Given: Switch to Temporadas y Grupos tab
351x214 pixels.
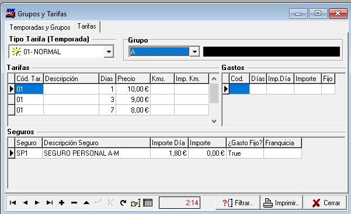Looking at the screenshot, I should click(40, 27).
